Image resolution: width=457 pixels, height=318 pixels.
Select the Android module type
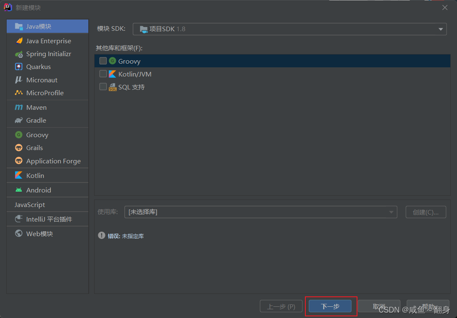[47, 190]
